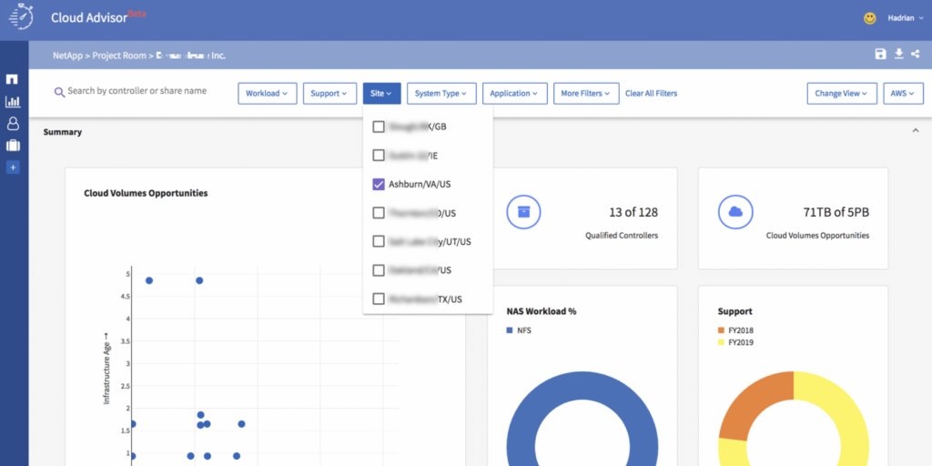Click the Cloud Volumes Opportunities cloud icon
932x466 pixels.
pos(735,212)
